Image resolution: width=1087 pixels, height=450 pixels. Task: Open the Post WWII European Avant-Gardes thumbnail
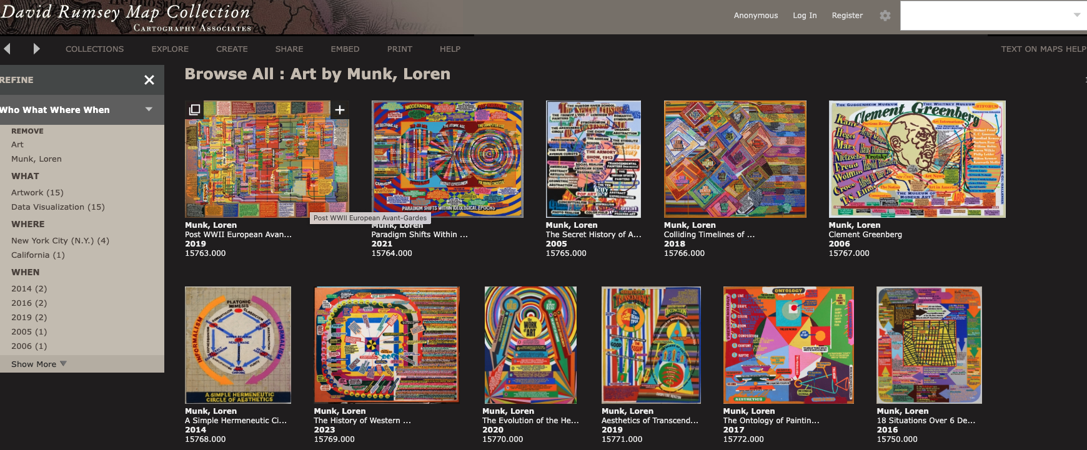[x=267, y=159]
